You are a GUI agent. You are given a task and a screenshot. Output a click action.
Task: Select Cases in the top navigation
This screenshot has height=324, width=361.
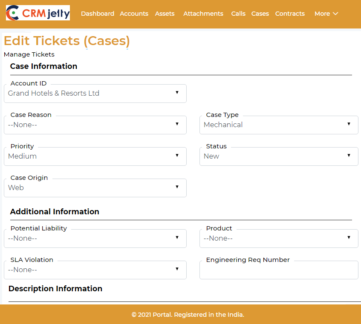pyautogui.click(x=260, y=14)
